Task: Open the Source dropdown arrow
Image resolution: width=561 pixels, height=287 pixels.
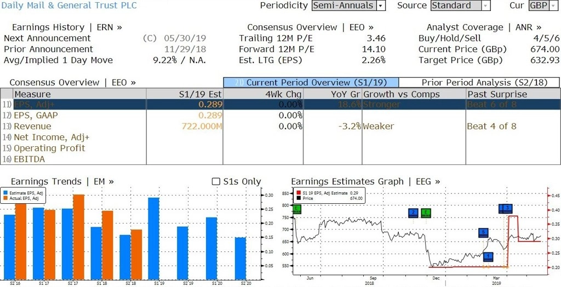Action: click(486, 5)
